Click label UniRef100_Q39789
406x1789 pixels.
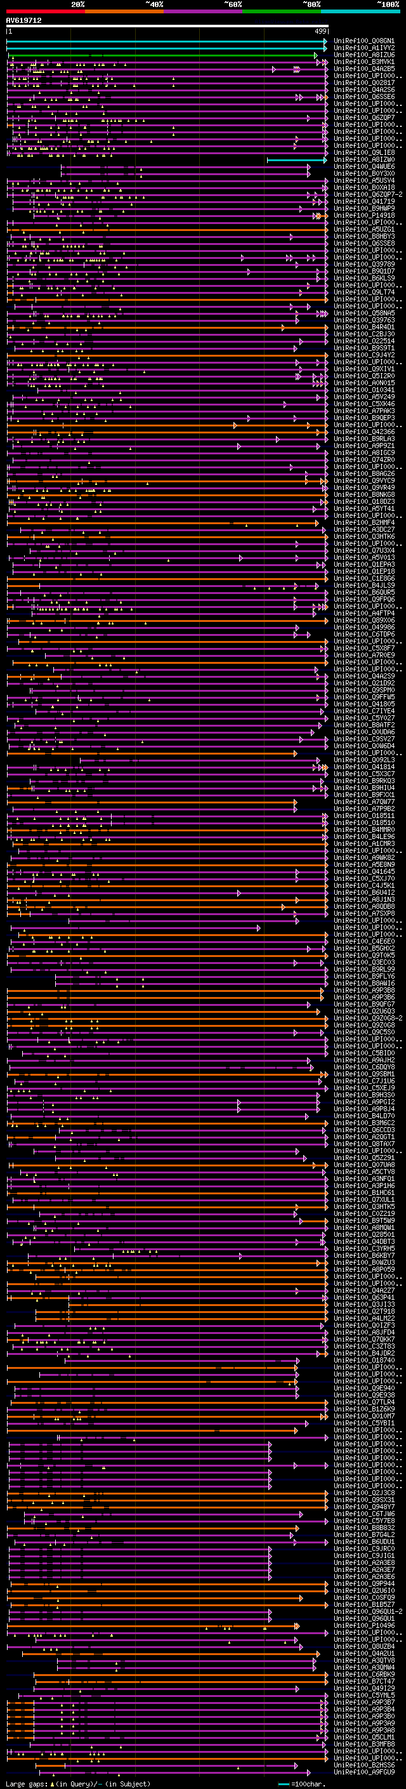[x=364, y=264]
